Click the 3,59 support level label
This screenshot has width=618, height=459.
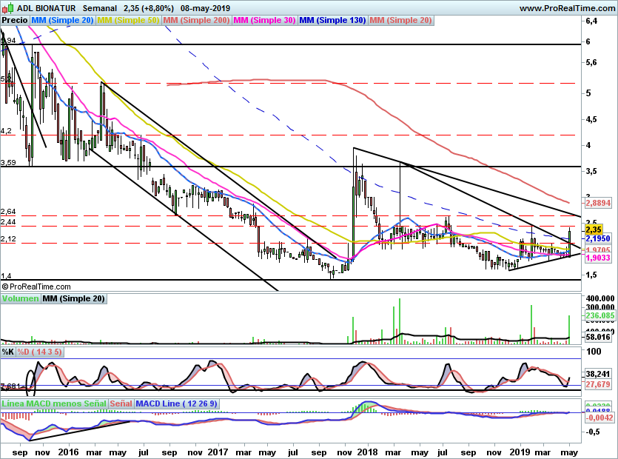(x=8, y=162)
